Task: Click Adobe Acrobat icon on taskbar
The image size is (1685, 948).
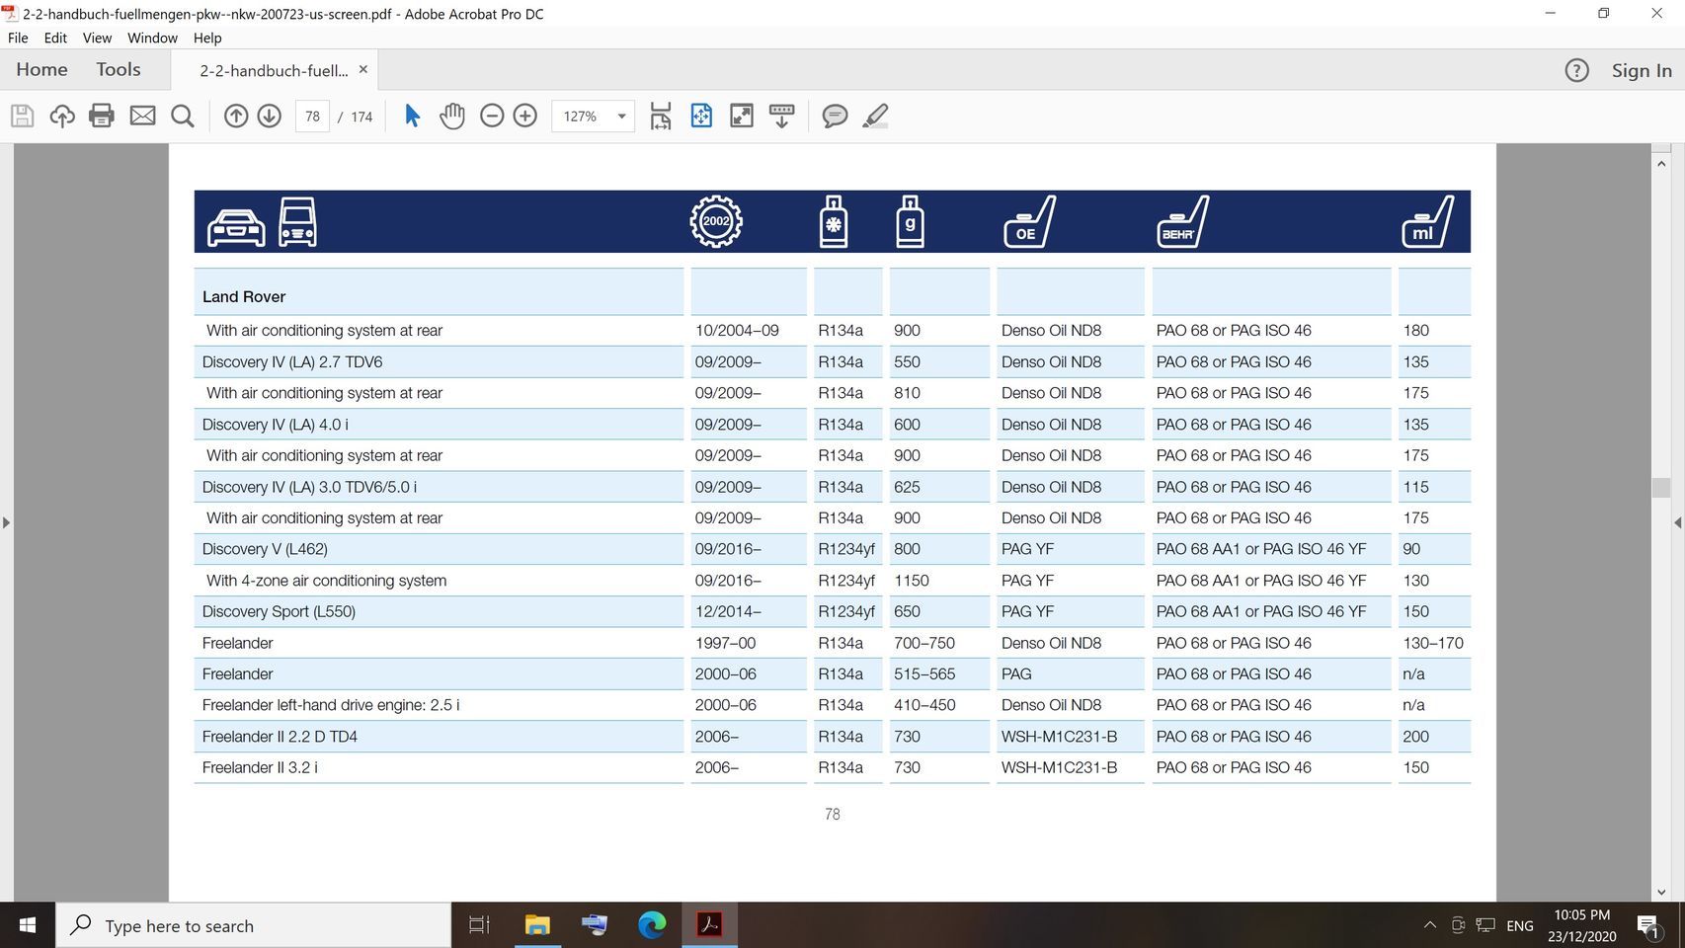Action: point(709,925)
